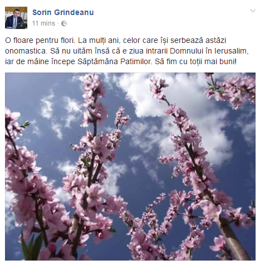Select the text line starting 'iar de mâine'

(x=121, y=61)
